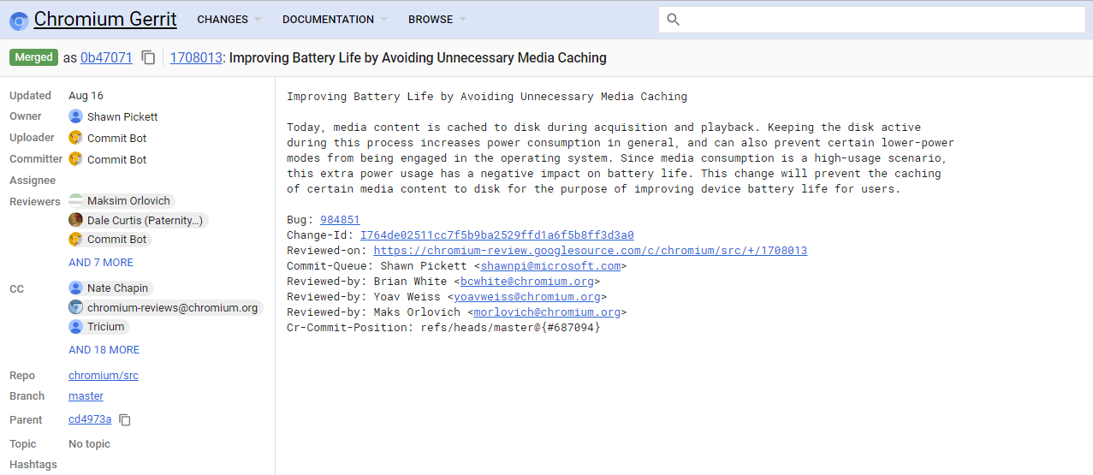The width and height of the screenshot is (1093, 475).
Task: Click Shawn Pickett owner avatar
Action: point(75,116)
